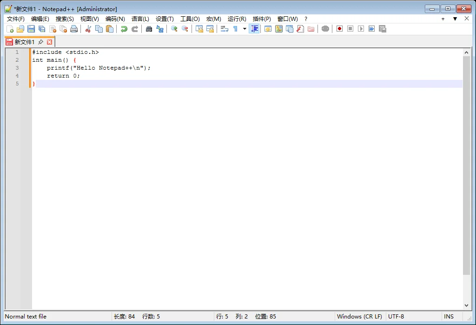Save the document with the floppy disk icon

pyautogui.click(x=31, y=29)
